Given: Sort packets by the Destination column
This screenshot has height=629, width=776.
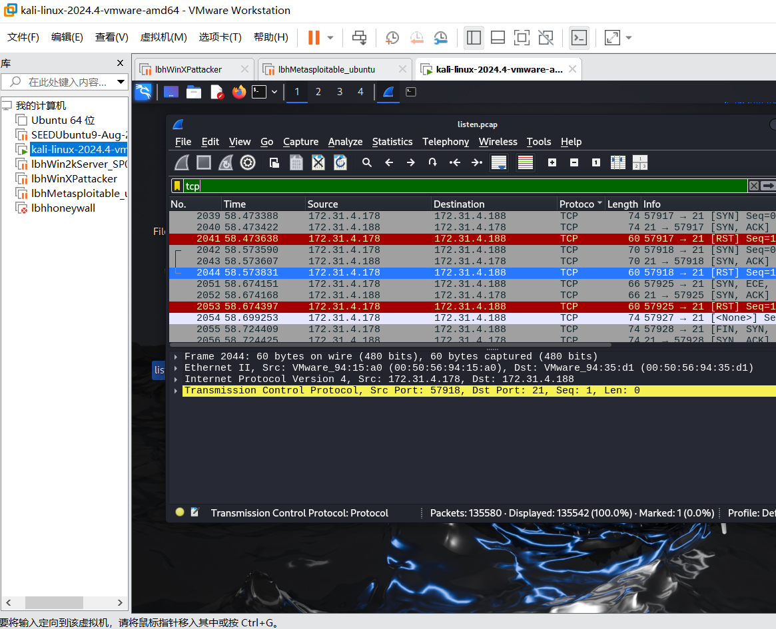Looking at the screenshot, I should coord(494,204).
